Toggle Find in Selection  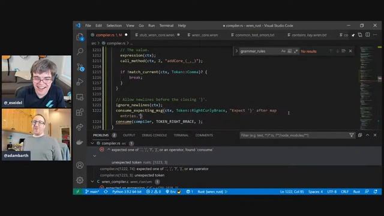(344, 51)
